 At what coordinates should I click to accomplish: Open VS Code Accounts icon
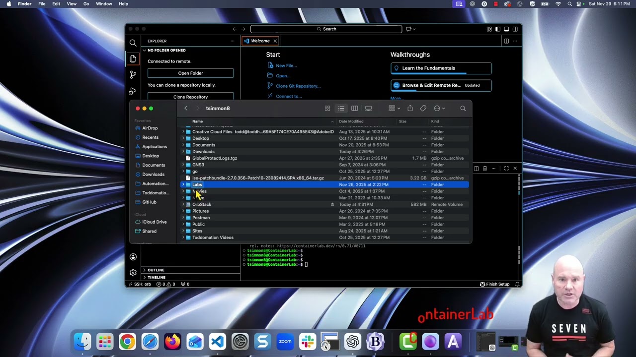(133, 257)
